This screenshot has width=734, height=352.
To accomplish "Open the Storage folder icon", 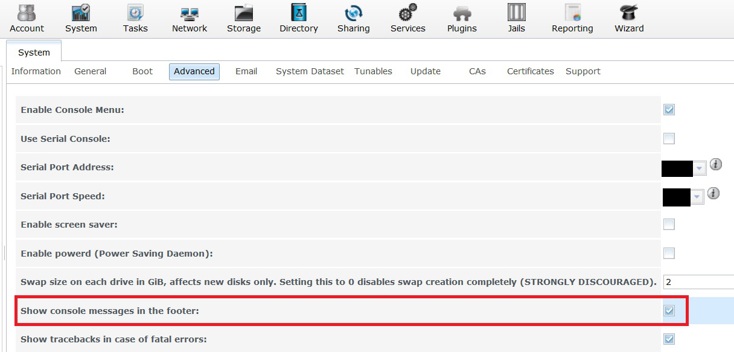I will tap(243, 13).
